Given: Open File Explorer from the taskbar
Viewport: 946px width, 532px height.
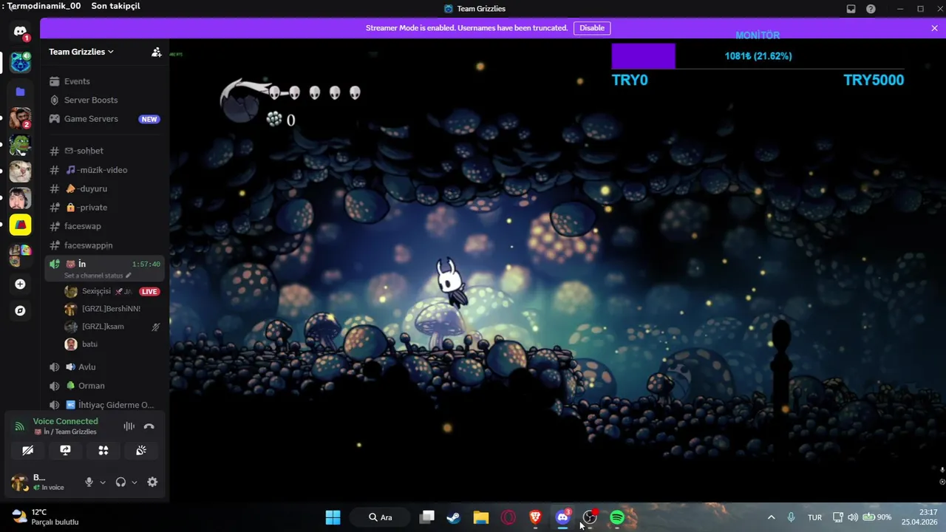Looking at the screenshot, I should 481,517.
